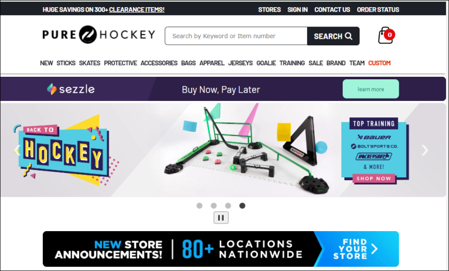
Task: Open the CUSTOM menu item
Action: coord(380,63)
